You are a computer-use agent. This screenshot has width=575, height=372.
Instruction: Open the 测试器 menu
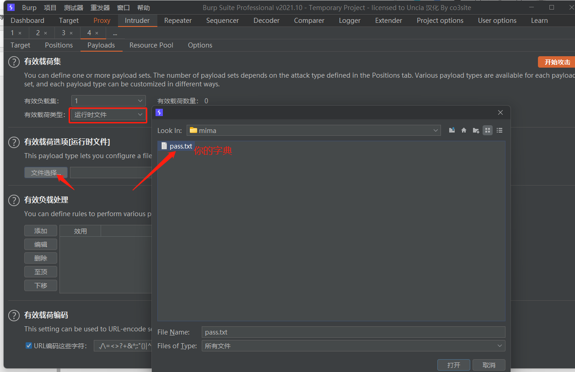tap(74, 8)
